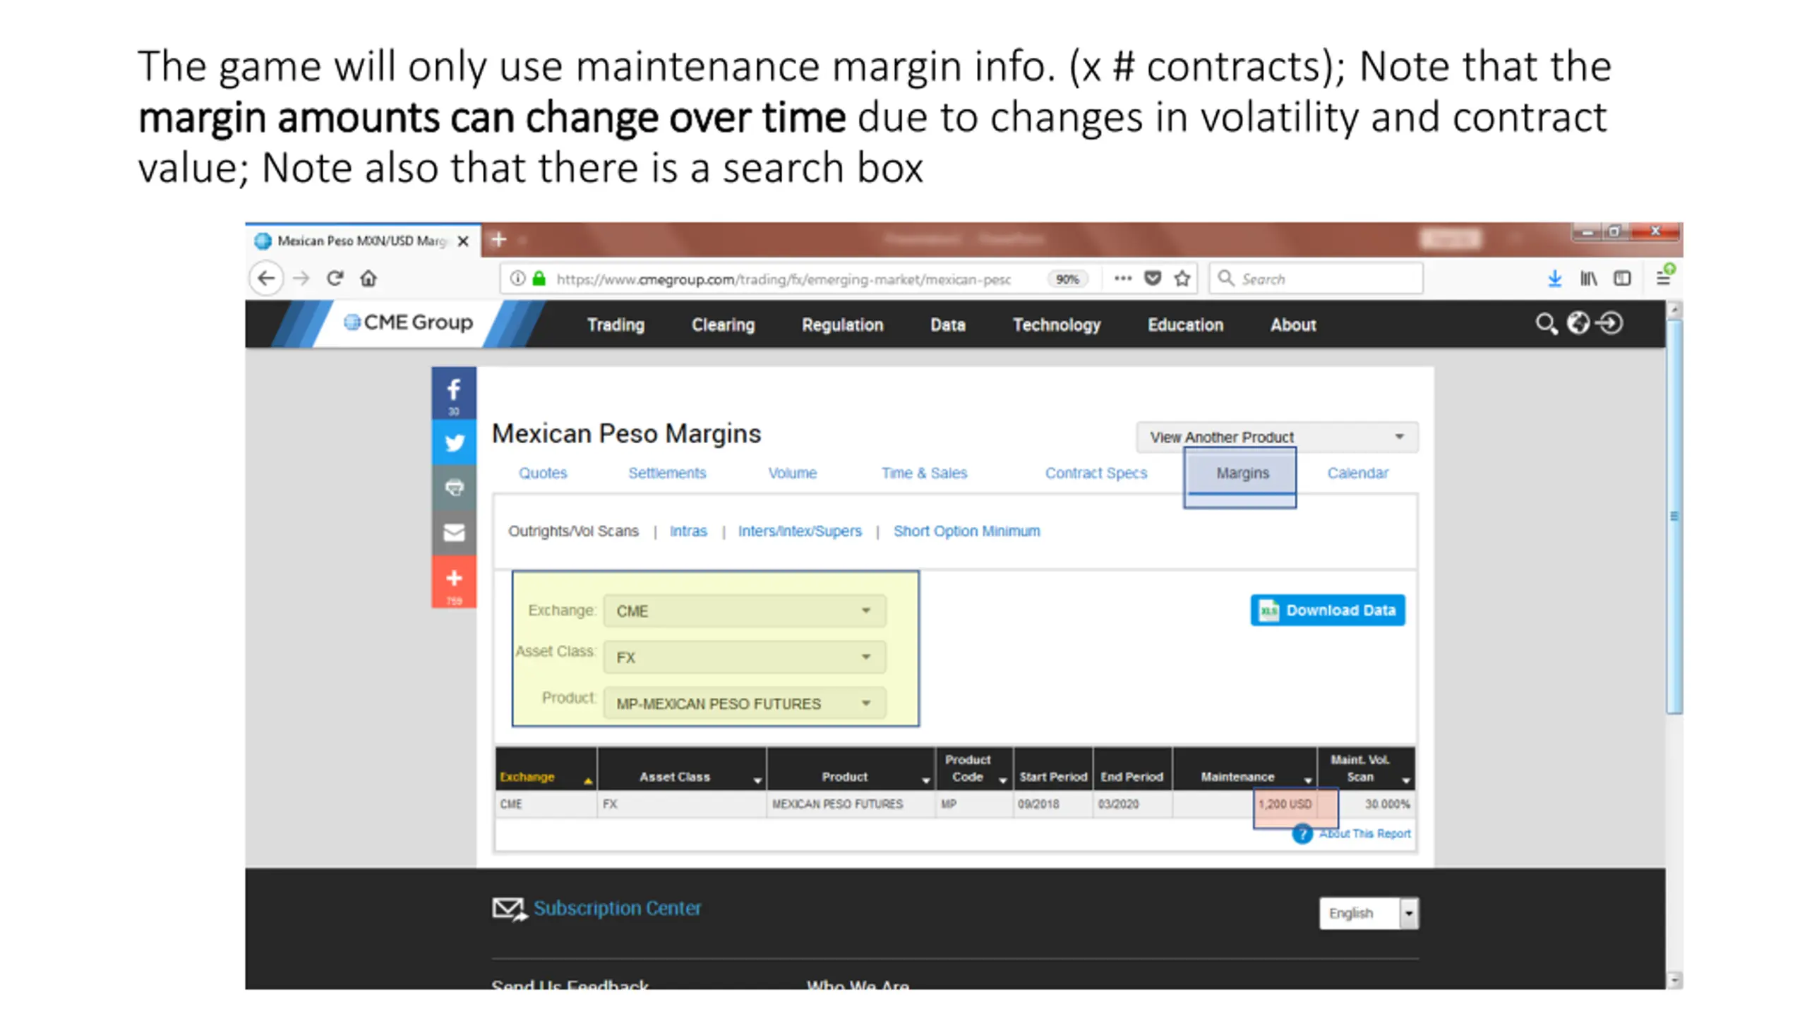Click the globe icon in CME header
1807x1016 pixels.
point(1578,323)
